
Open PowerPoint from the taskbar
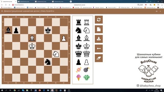40,90
